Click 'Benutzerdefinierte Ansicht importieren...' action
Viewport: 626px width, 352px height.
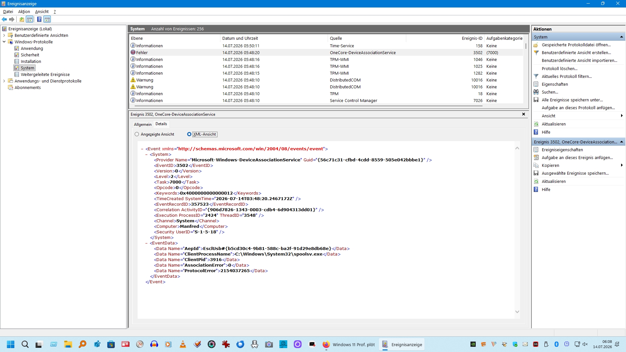point(579,60)
